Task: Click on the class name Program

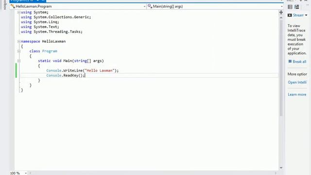Action: click(50, 51)
